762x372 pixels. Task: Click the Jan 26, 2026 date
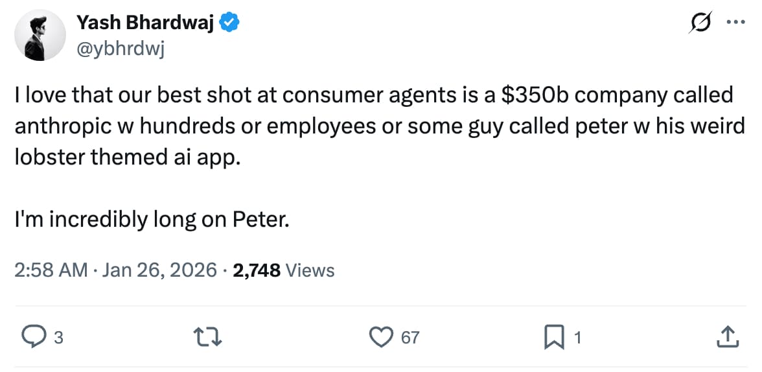coord(159,270)
